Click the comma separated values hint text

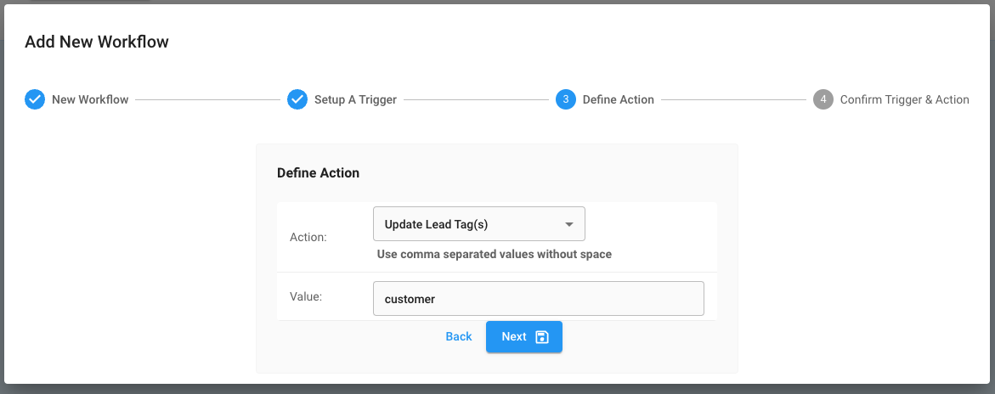494,254
